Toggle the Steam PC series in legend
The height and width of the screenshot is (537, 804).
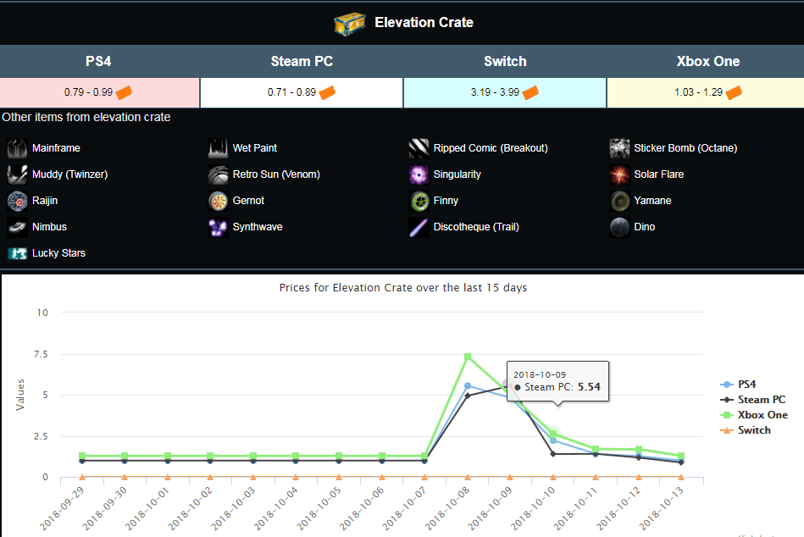(752, 400)
